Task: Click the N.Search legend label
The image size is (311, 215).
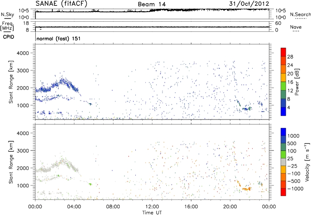Action: click(x=300, y=14)
